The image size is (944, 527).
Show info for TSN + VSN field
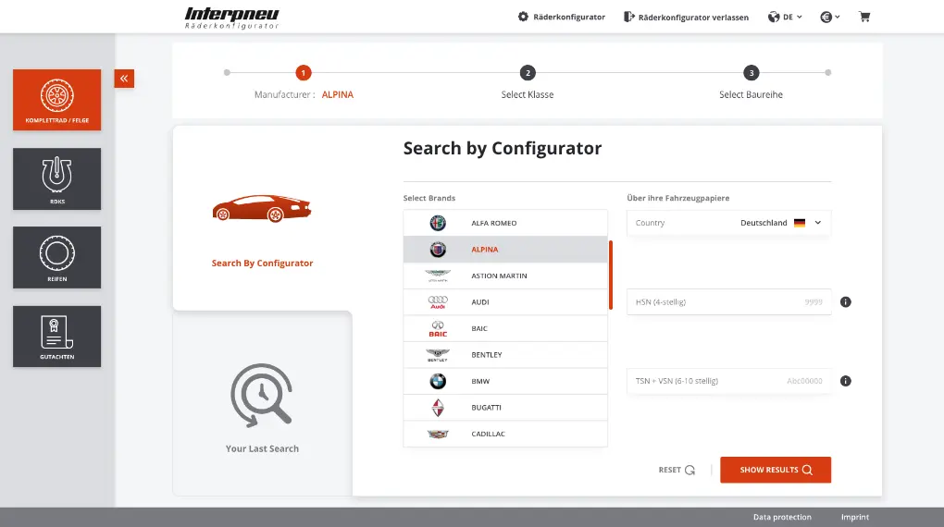(x=846, y=381)
